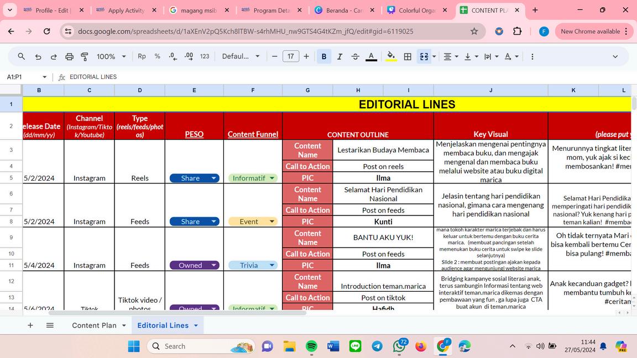Click PESO header link
Screen dimensions: 637x358
[194, 134]
